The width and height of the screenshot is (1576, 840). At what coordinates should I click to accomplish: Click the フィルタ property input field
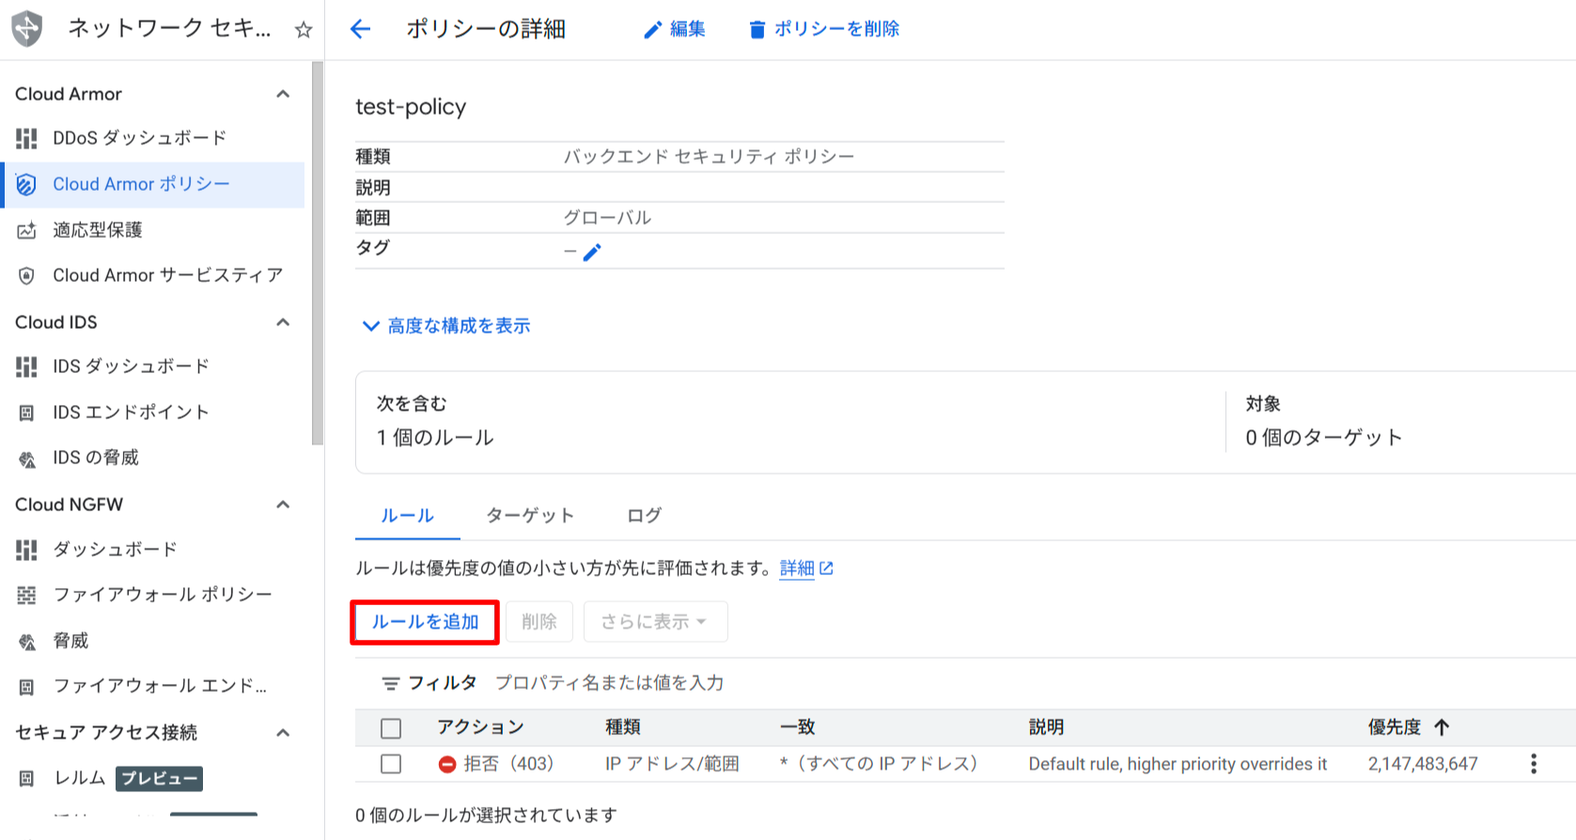click(x=609, y=683)
